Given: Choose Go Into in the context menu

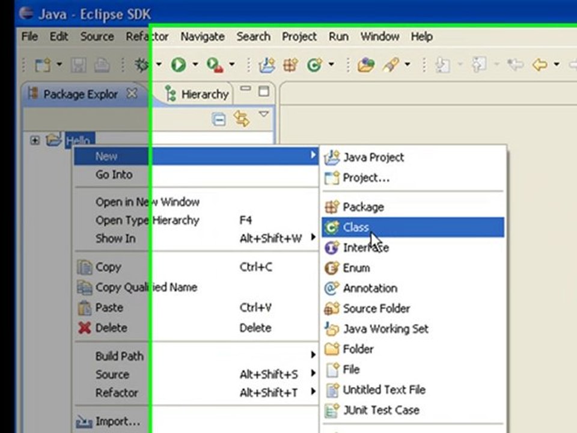Looking at the screenshot, I should tap(197, 174).
